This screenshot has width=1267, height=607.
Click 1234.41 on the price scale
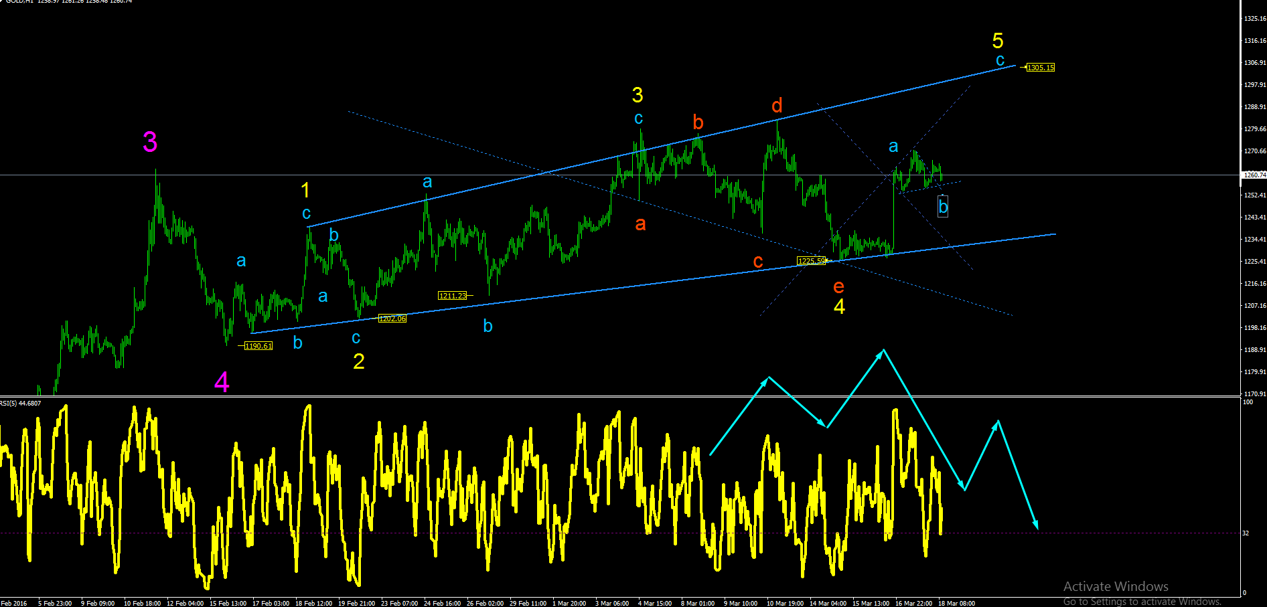tap(1255, 240)
